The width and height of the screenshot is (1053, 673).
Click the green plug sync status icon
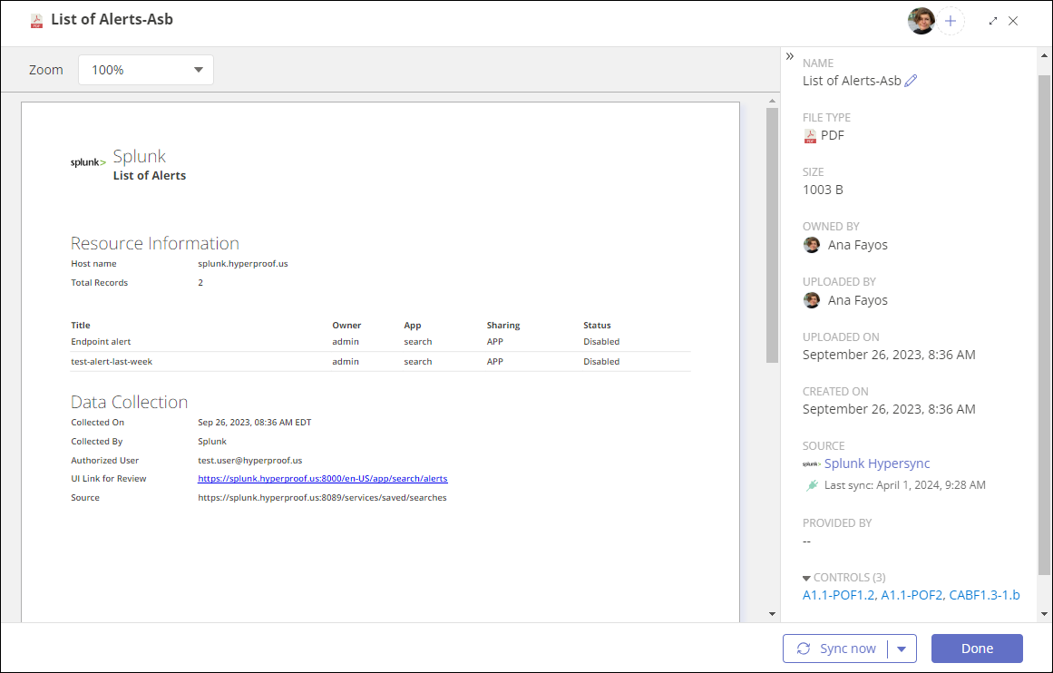tap(812, 485)
